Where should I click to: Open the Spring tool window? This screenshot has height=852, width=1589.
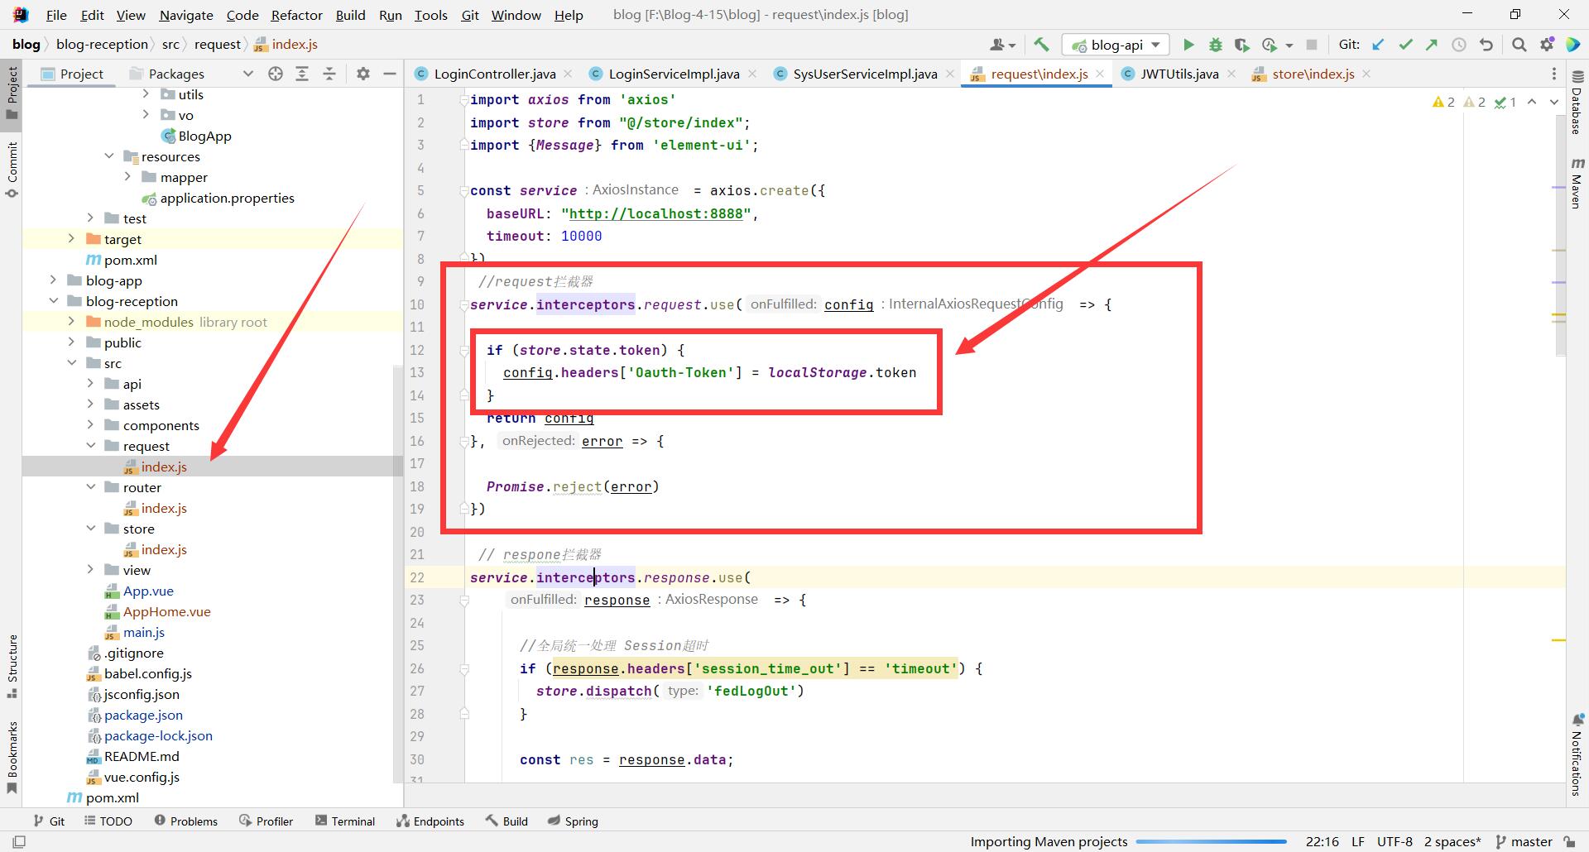click(573, 821)
